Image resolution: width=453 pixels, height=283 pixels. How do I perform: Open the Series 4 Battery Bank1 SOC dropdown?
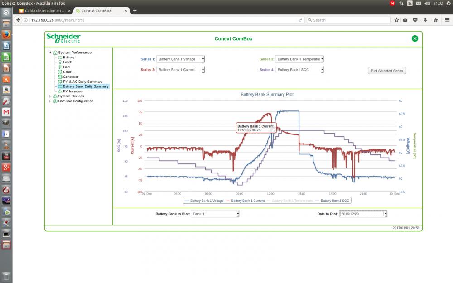point(299,70)
